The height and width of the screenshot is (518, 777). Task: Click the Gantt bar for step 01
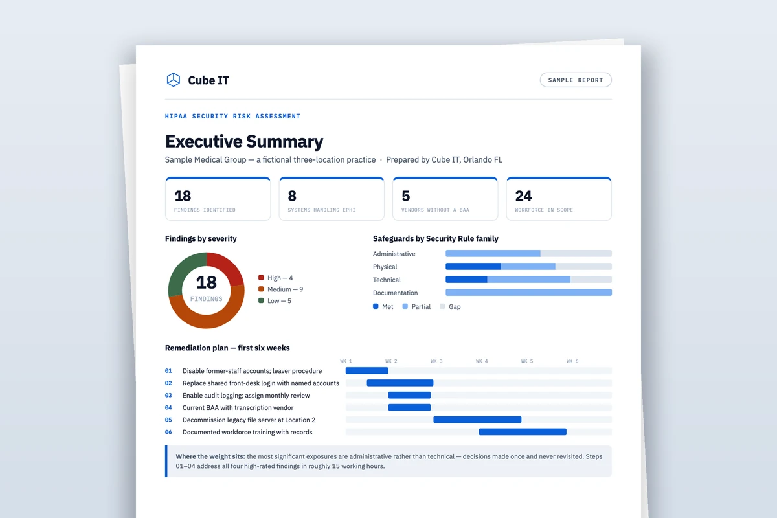pos(366,371)
